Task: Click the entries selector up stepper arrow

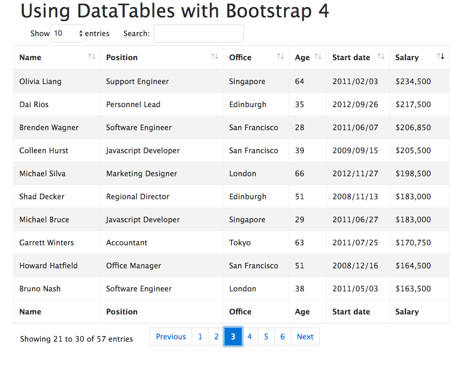Action: tap(81, 31)
